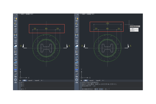
Task: Open the 文件 file tools in right window
Action: (77, 64)
